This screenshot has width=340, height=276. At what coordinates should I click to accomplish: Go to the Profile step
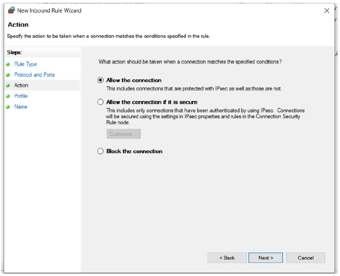[21, 96]
